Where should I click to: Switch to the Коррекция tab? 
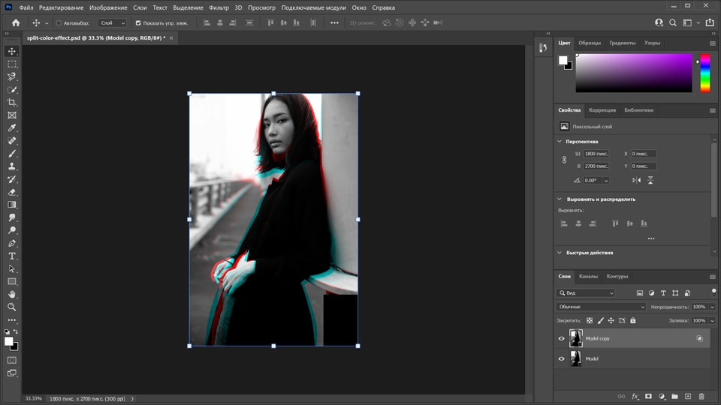pyautogui.click(x=602, y=110)
